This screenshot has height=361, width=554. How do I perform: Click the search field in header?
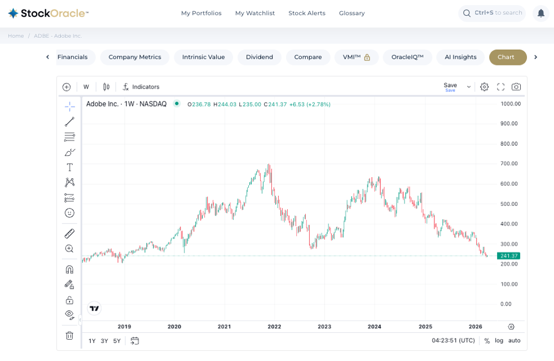pyautogui.click(x=492, y=13)
